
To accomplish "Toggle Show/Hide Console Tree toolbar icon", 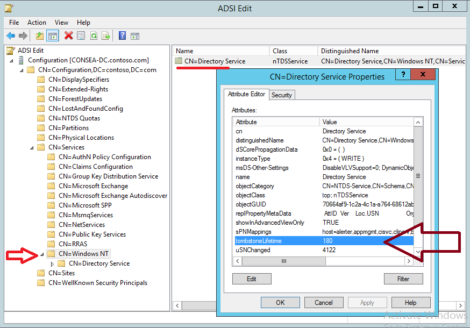I will [x=53, y=36].
